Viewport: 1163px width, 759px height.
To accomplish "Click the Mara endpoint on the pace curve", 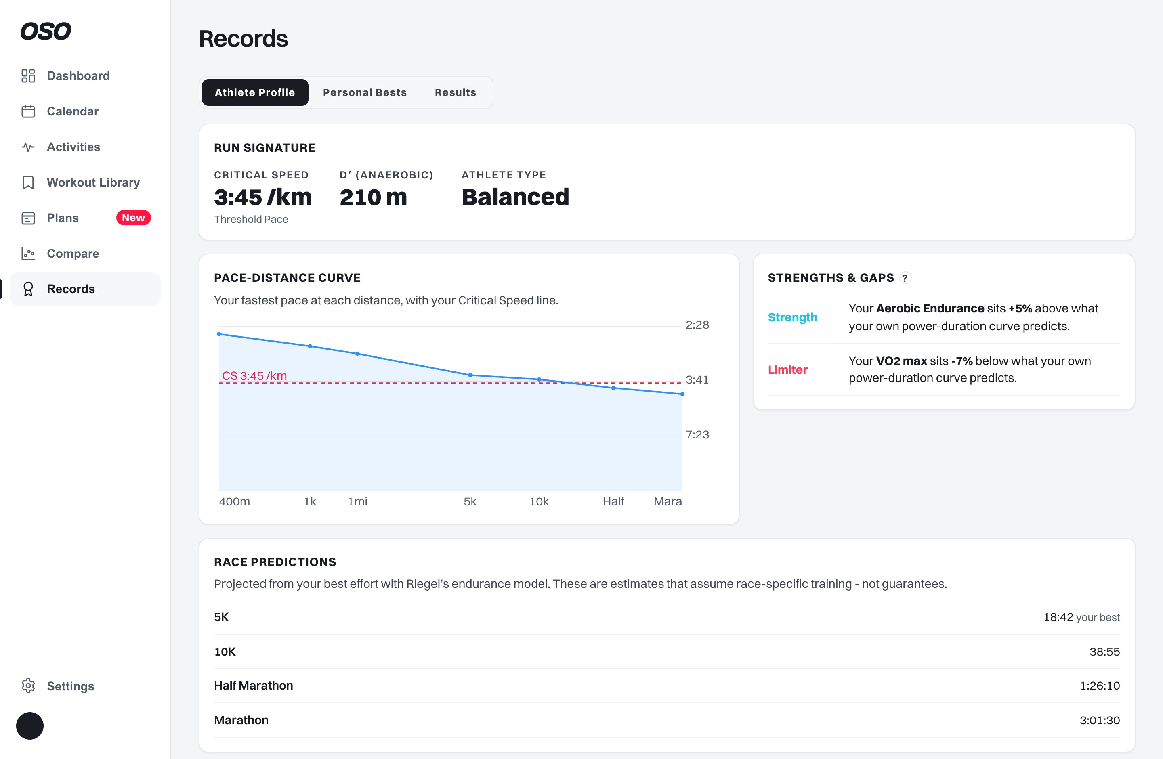I will pos(682,394).
